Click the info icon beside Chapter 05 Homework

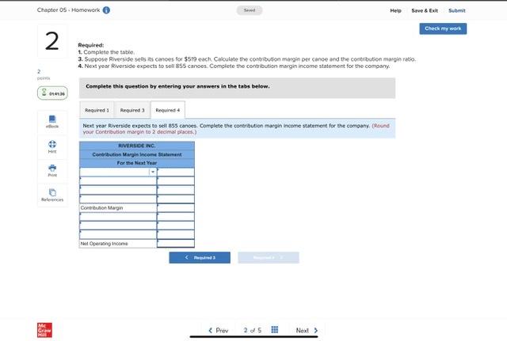click(106, 10)
